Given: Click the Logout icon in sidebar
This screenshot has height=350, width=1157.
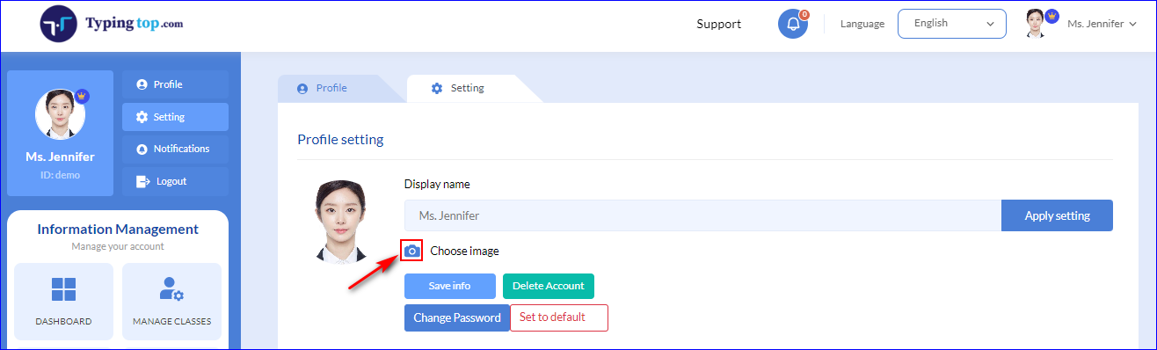Looking at the screenshot, I should pyautogui.click(x=142, y=181).
